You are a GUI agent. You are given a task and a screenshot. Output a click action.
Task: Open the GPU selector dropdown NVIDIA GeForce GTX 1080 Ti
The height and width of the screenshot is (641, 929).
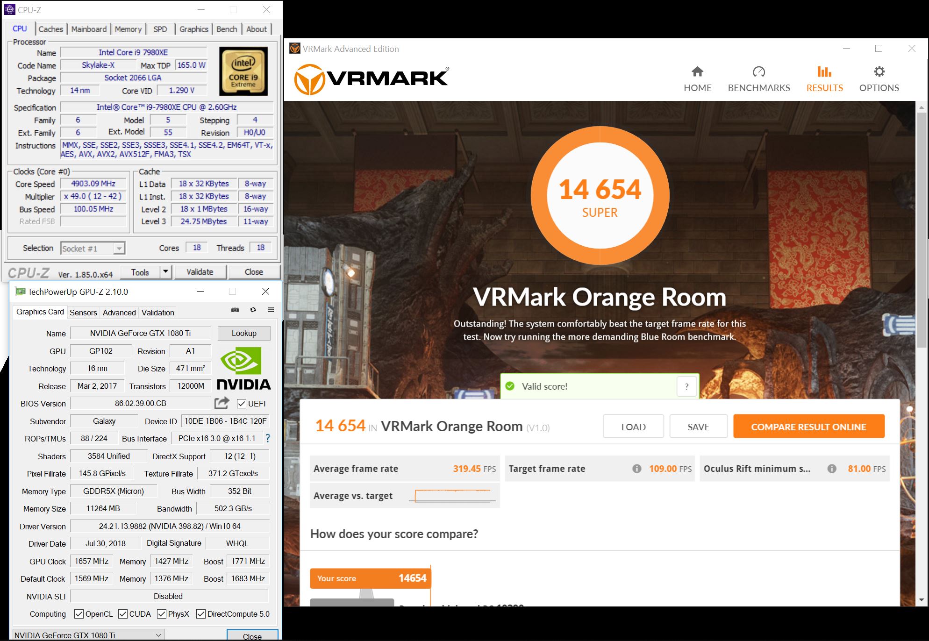click(x=88, y=635)
